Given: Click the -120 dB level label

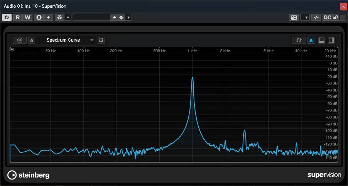Looking at the screenshot, I should [331, 144].
